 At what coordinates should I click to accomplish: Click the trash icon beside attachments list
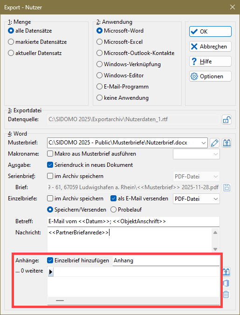pos(226,294)
